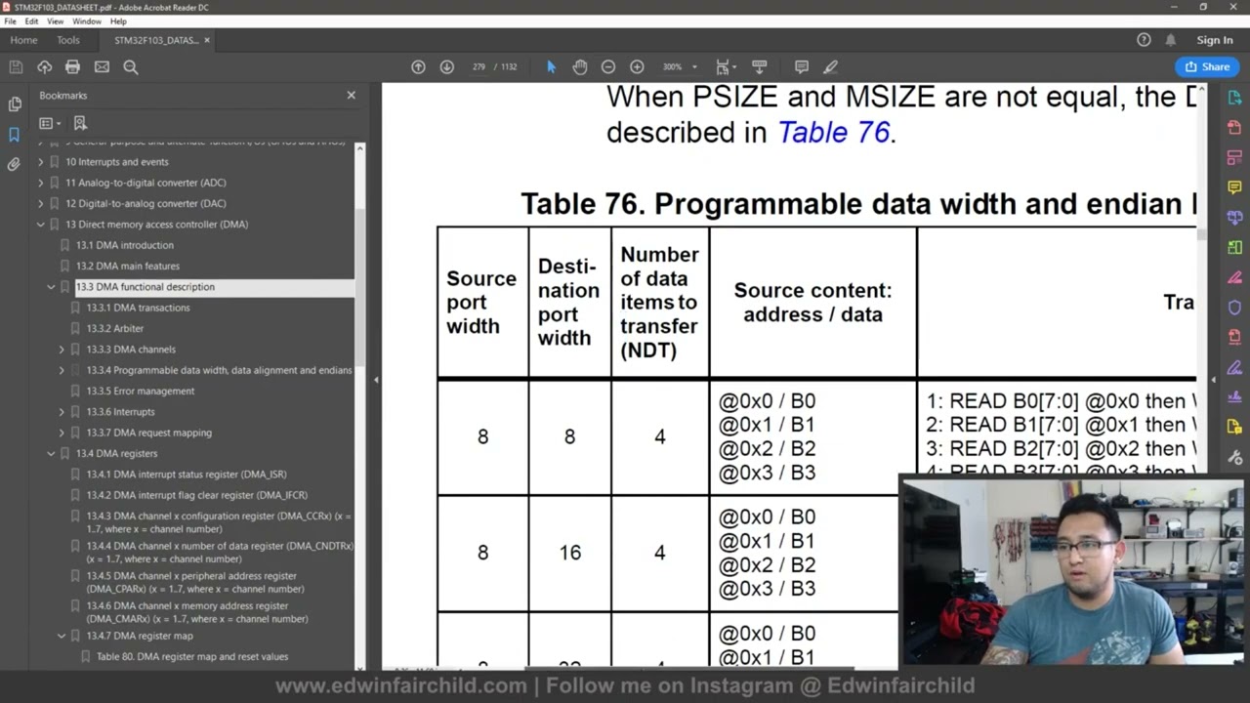Click the upload to cloud icon

[44, 66]
